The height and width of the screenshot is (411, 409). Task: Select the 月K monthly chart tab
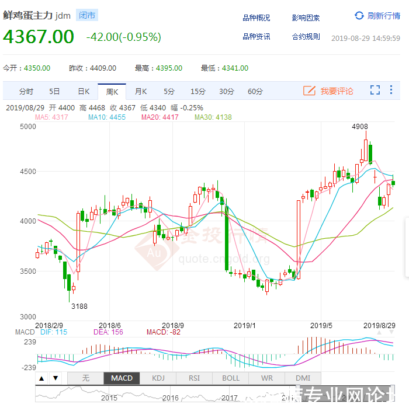point(140,91)
